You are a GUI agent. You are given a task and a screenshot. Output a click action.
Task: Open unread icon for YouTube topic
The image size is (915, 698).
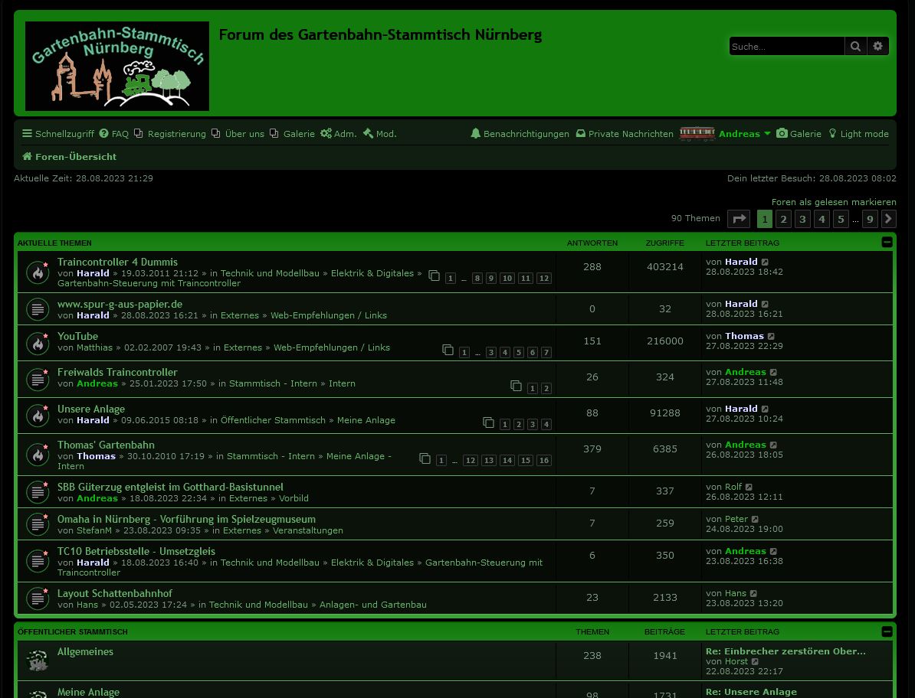pyautogui.click(x=38, y=344)
